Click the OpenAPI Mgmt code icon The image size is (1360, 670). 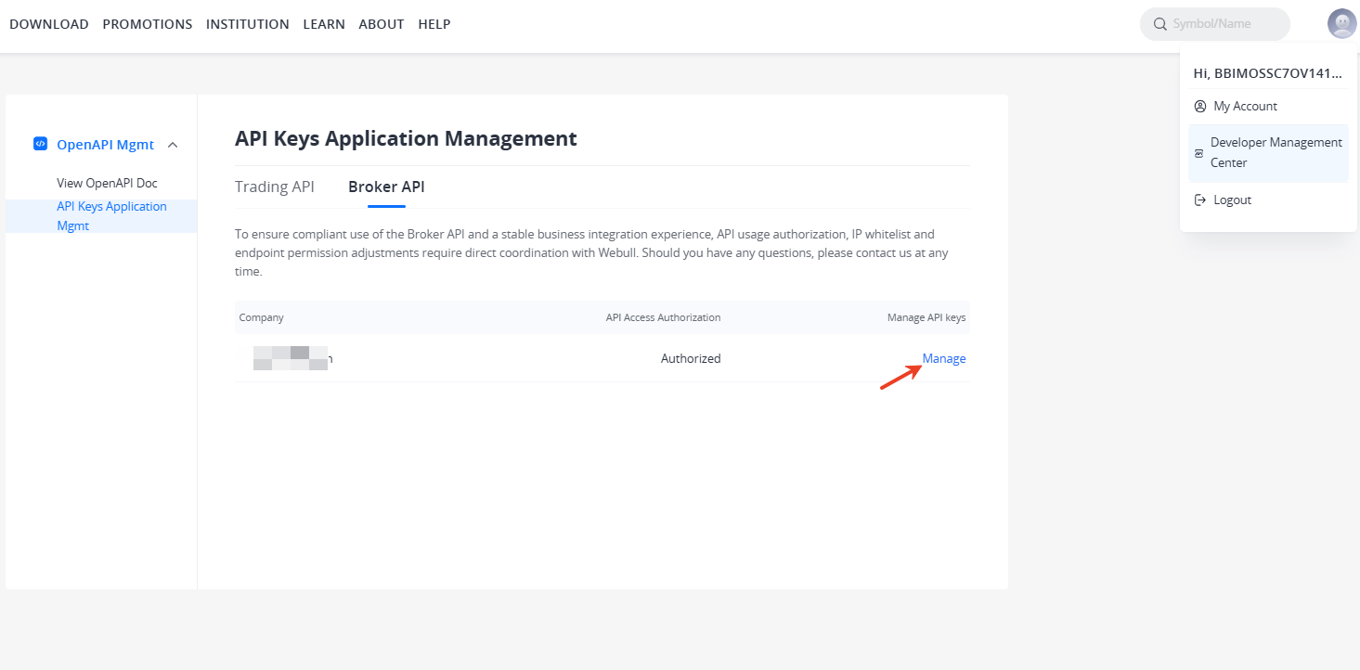(x=40, y=144)
